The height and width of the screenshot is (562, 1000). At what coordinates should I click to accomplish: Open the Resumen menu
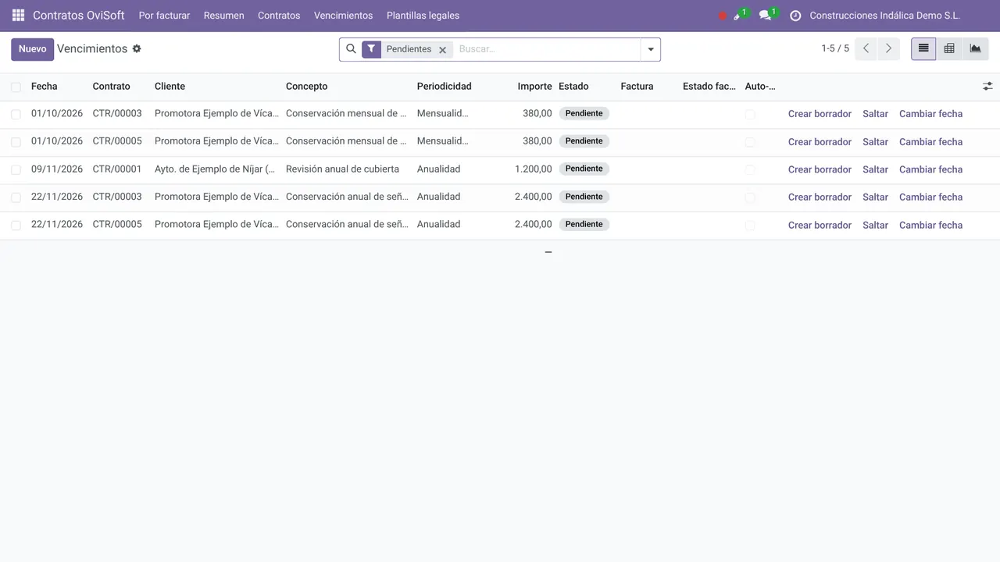pos(223,16)
